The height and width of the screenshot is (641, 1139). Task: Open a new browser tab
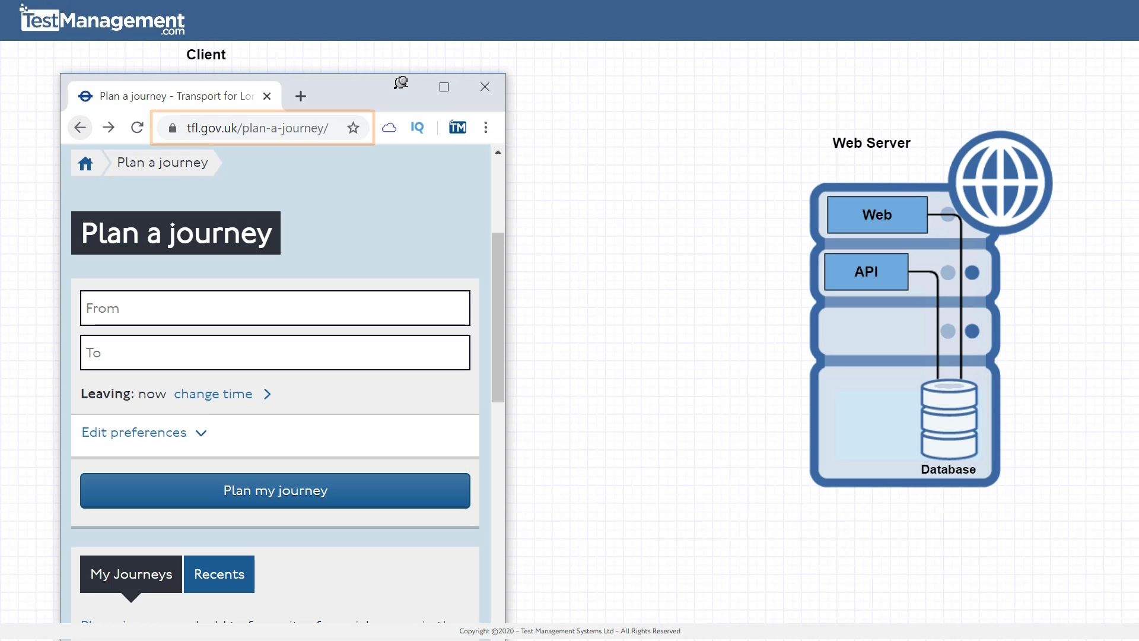pos(301,96)
